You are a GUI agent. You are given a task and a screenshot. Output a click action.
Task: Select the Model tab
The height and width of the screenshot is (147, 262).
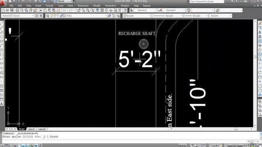pos(22,129)
